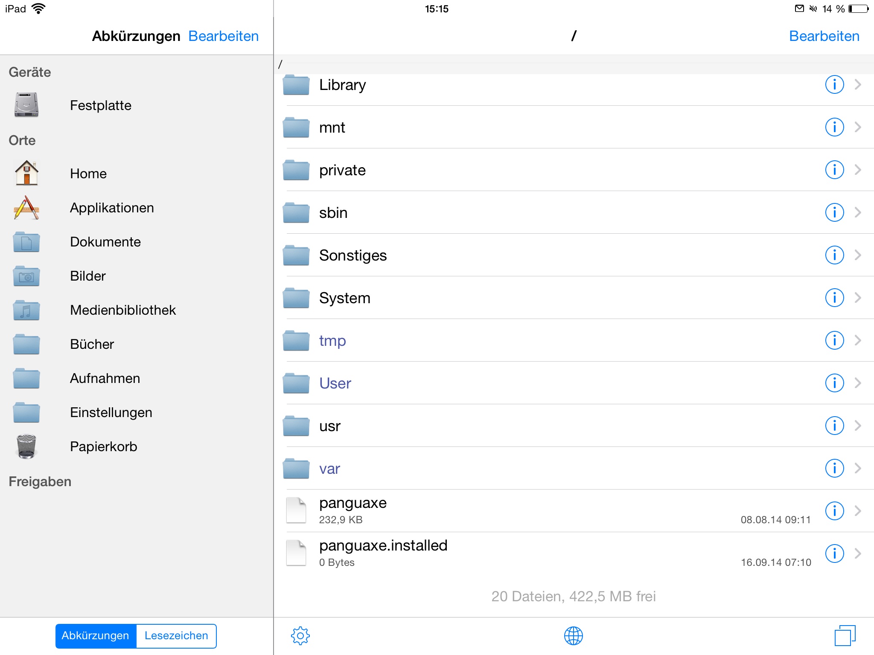Go to the Home shortcut

tap(88, 174)
